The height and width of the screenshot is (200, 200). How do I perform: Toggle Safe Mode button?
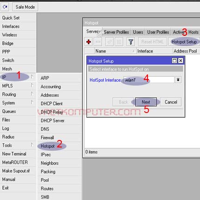(x=25, y=7)
